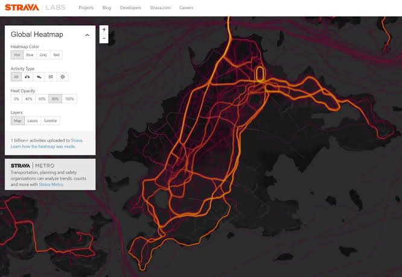Select All activity types

click(x=16, y=76)
